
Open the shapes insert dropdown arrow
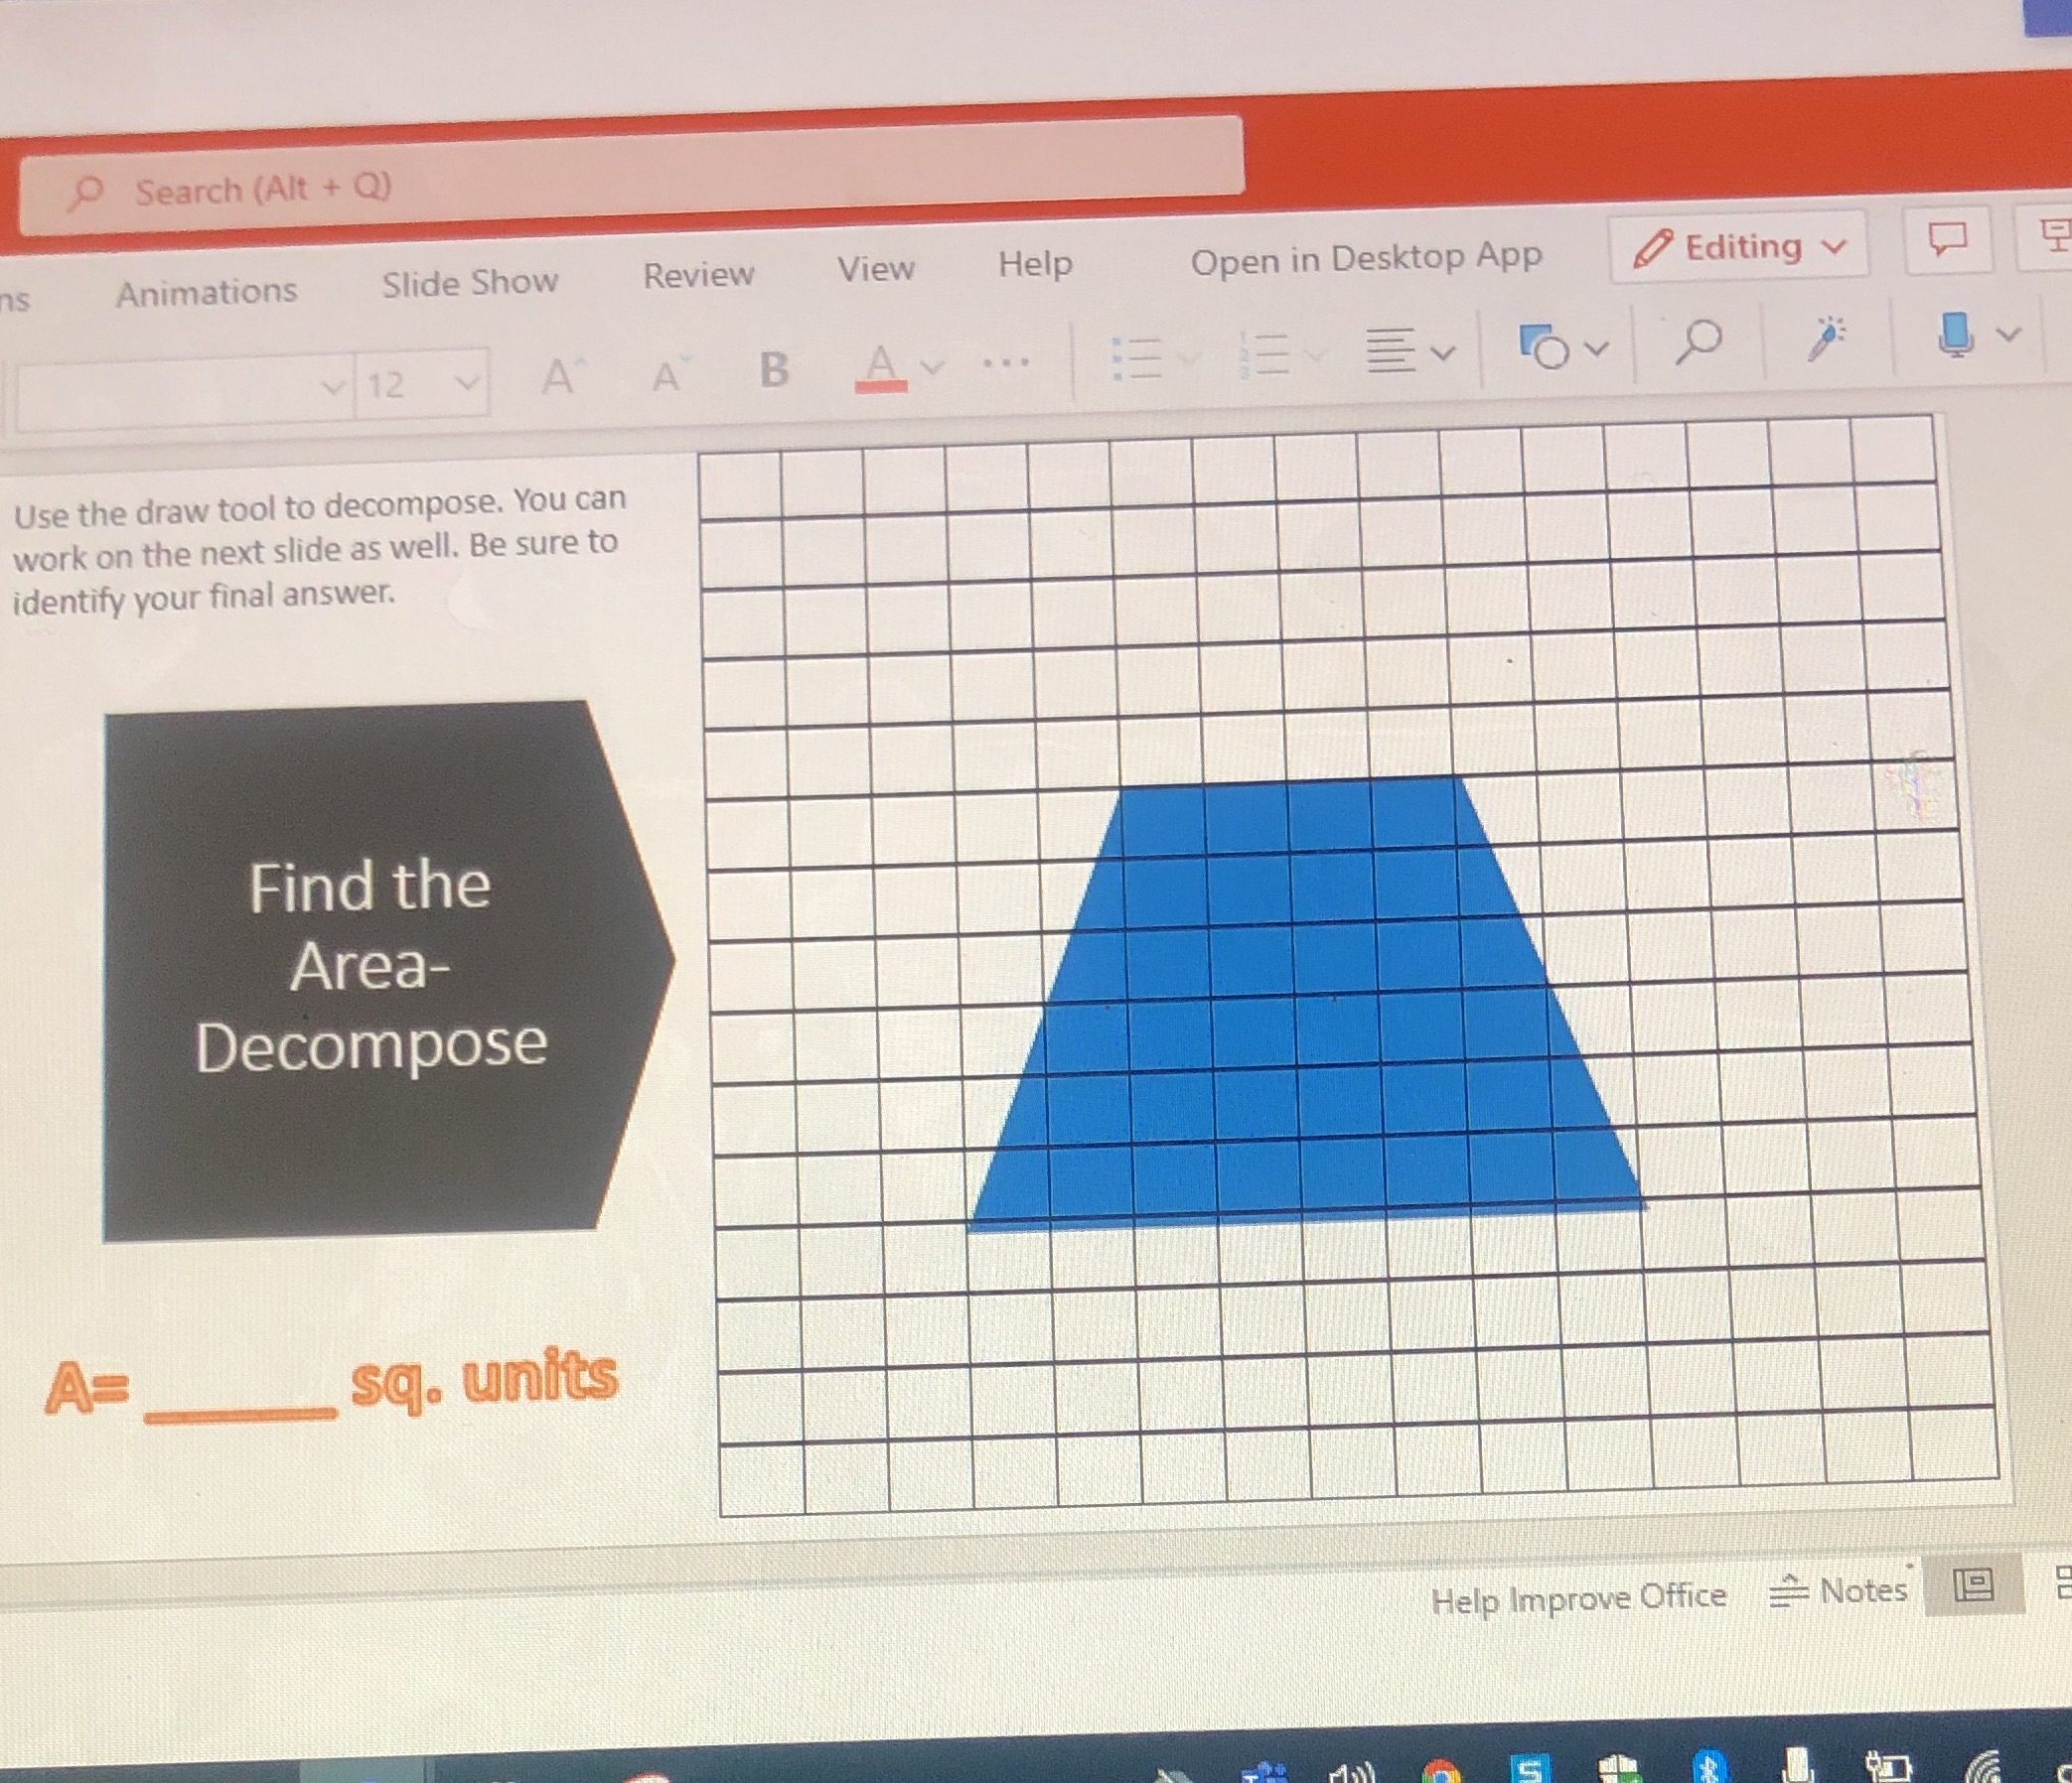pyautogui.click(x=1595, y=349)
